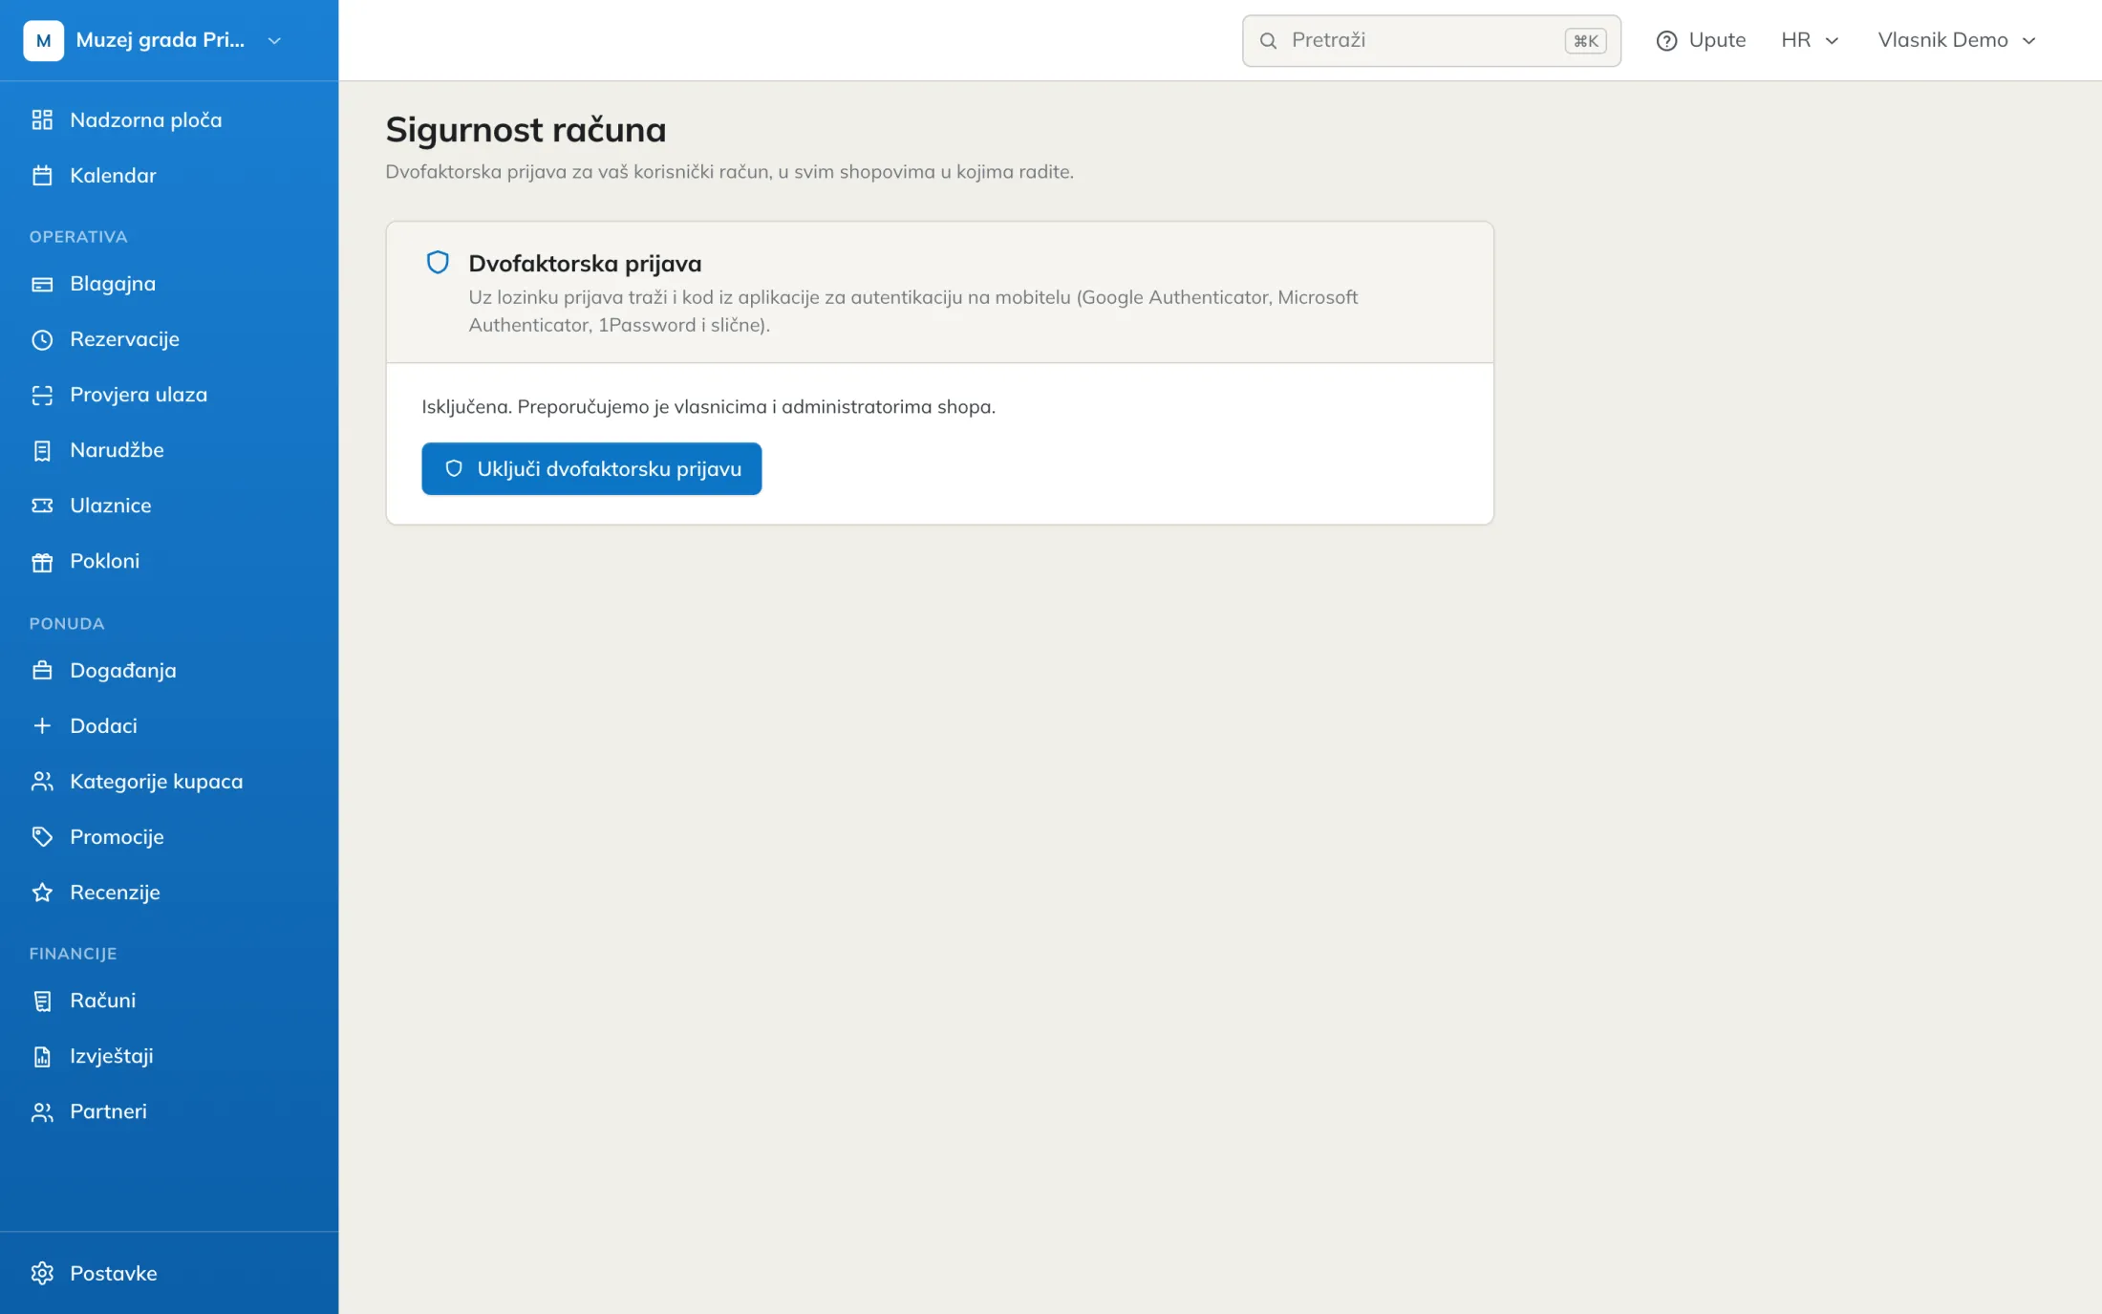Select the Rezervacije clock icon
Screen dimensions: 2102x1314
42,339
